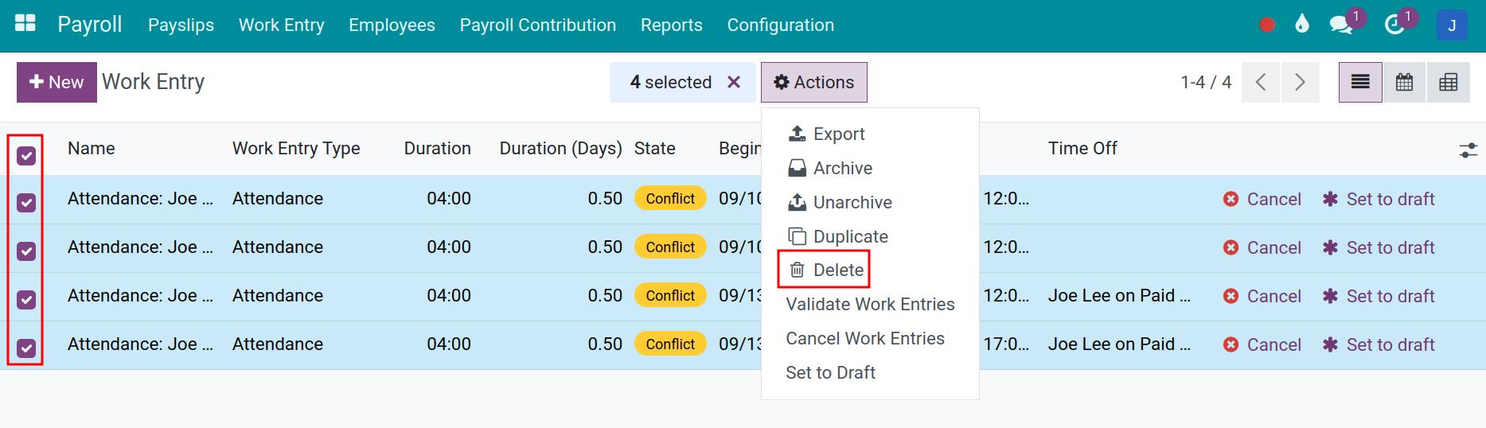Go to the previous page arrow
1486x428 pixels.
[x=1261, y=82]
